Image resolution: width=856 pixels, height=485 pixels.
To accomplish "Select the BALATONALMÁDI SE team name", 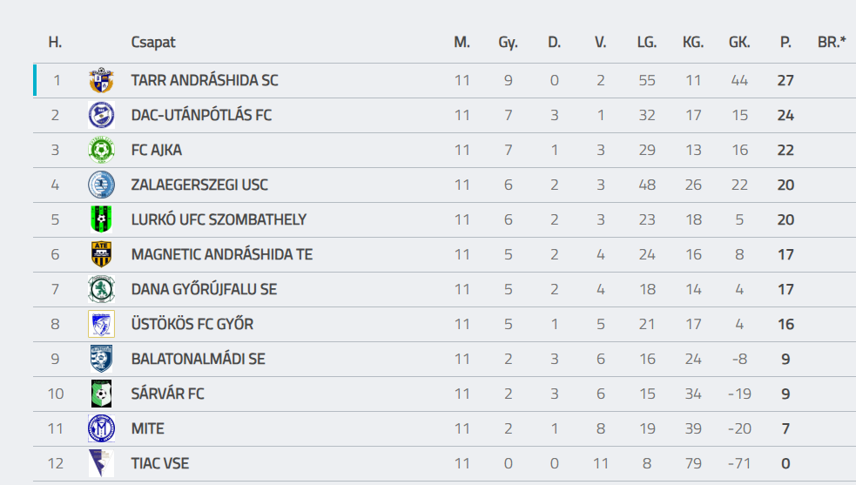I will pos(198,359).
